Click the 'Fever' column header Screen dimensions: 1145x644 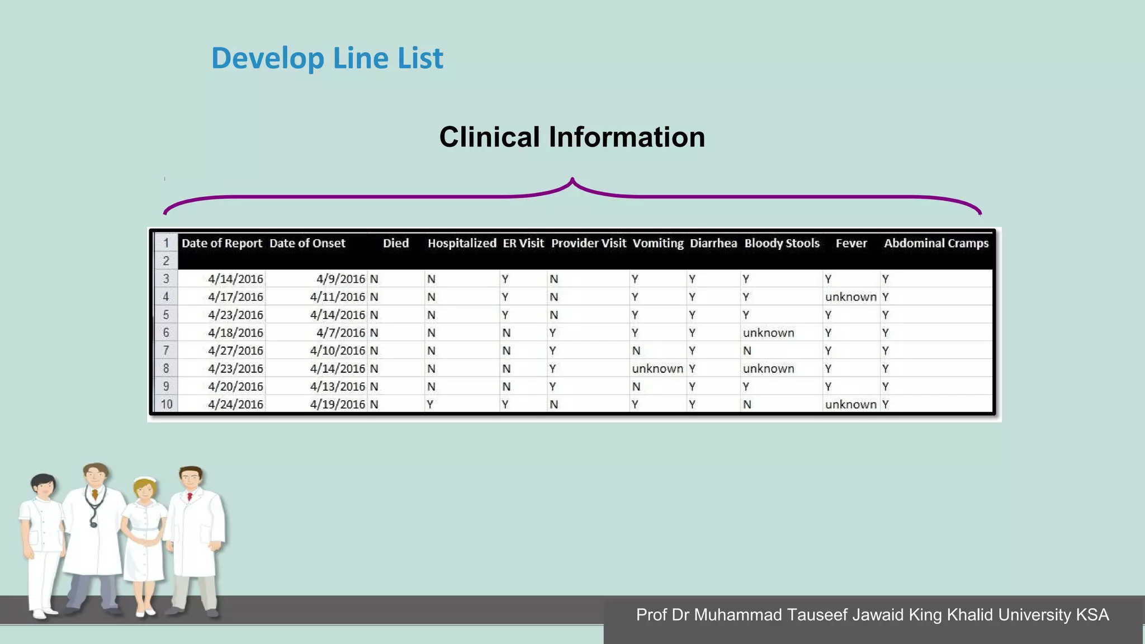pos(851,243)
